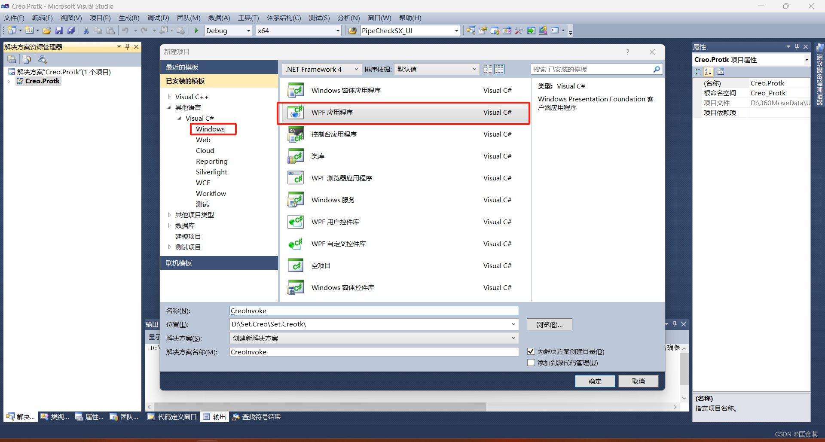Screen dimensions: 825x442
Task: Open the x64 platform dropdown
Action: point(338,30)
